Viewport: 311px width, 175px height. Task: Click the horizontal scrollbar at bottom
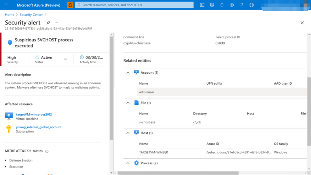tap(178, 173)
